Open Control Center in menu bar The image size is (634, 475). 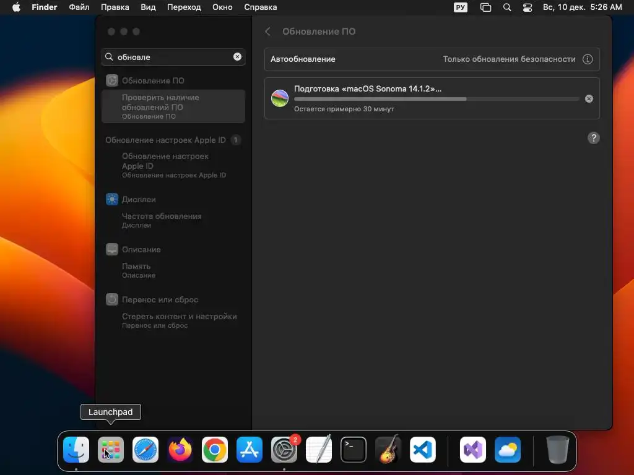click(x=528, y=7)
